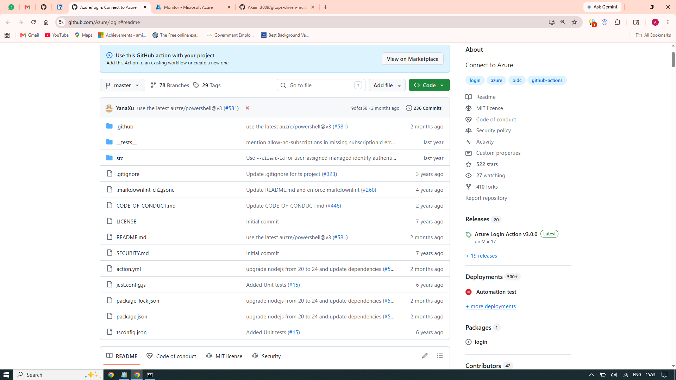Screen dimensions: 676x380
Task: Open the Report repository link
Action: click(486, 198)
